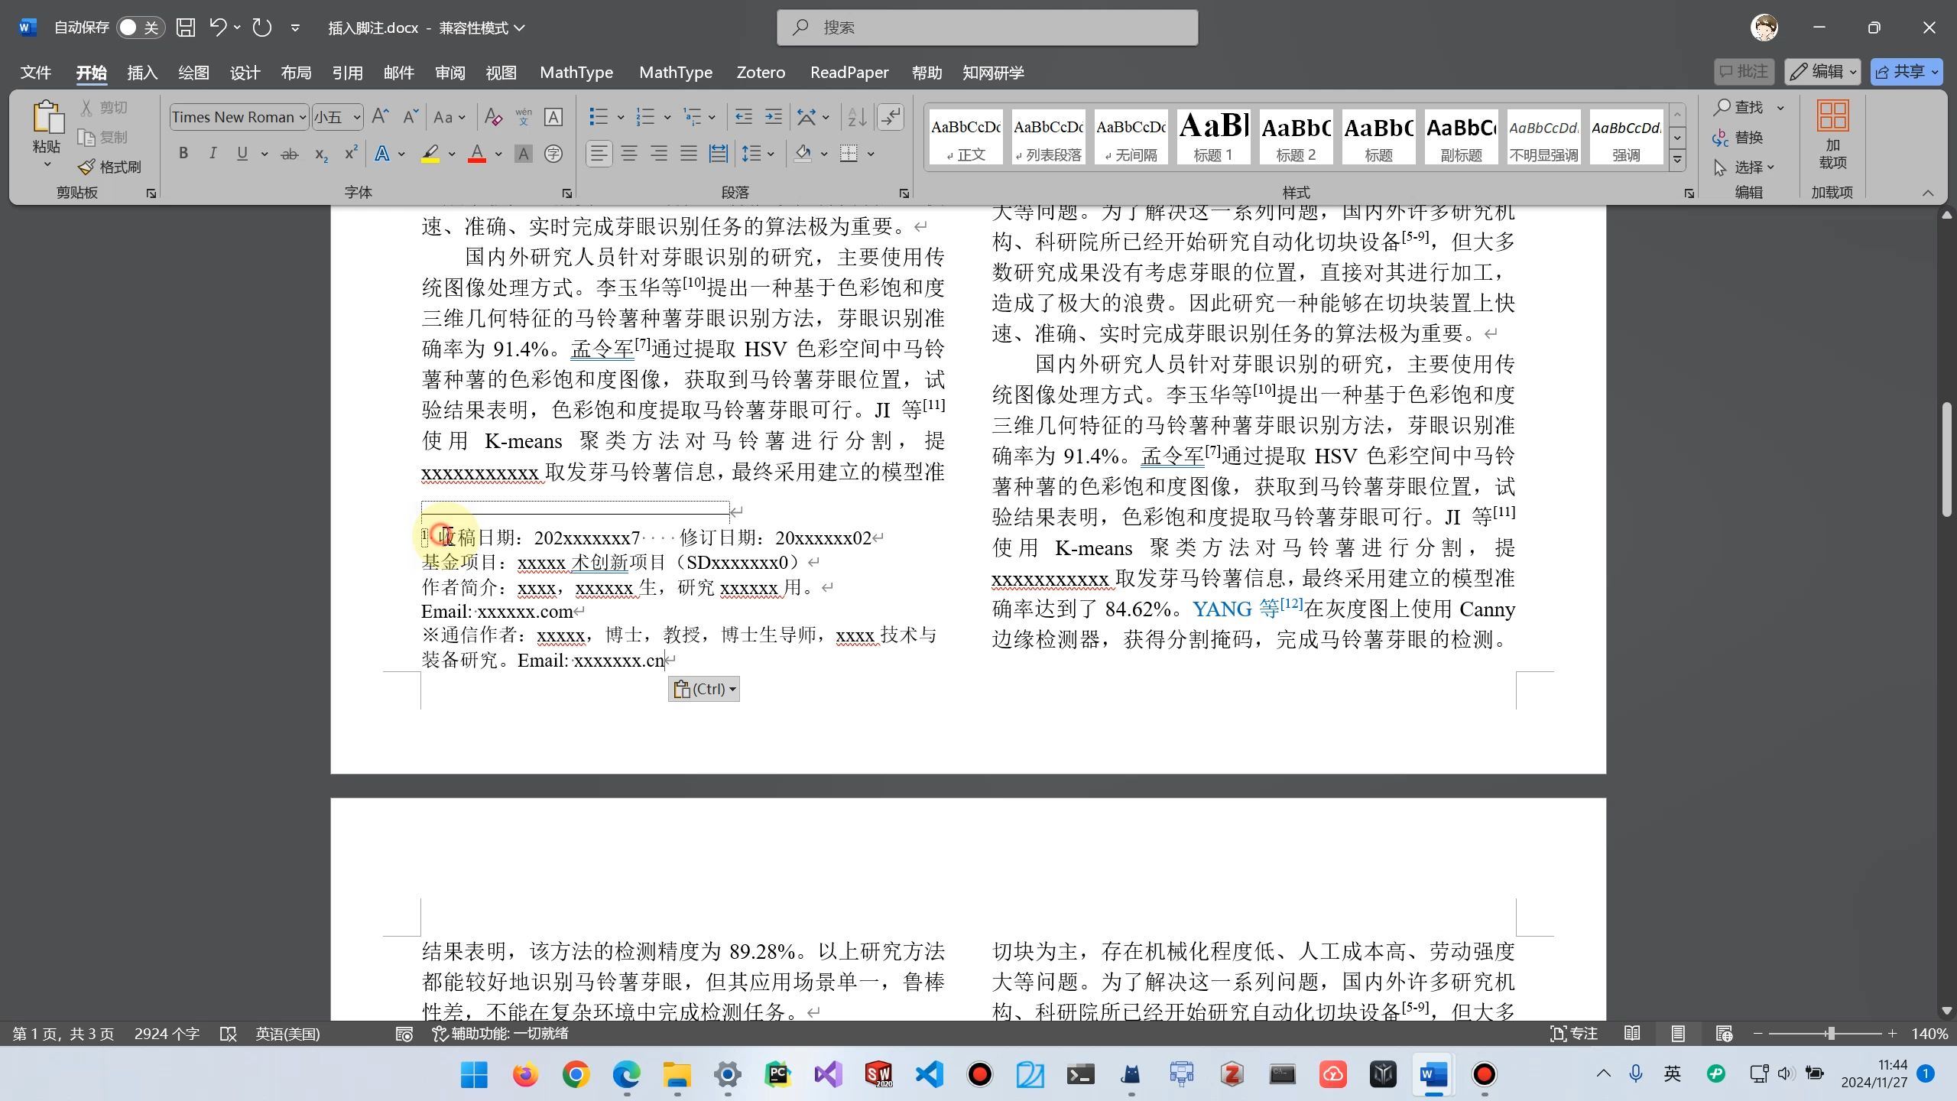Click the 共享 Share button
The width and height of the screenshot is (1957, 1101).
tap(1907, 71)
